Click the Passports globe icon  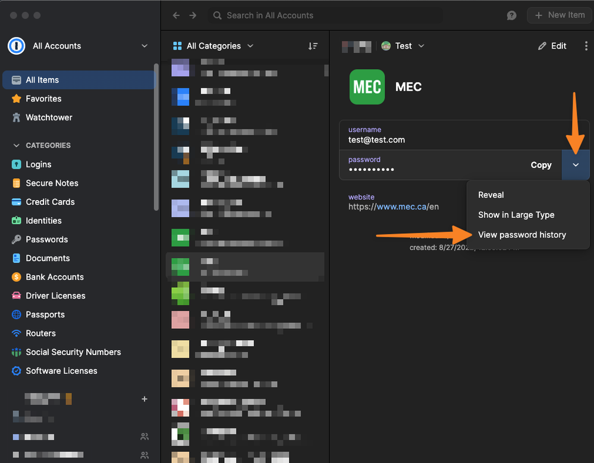pos(16,315)
